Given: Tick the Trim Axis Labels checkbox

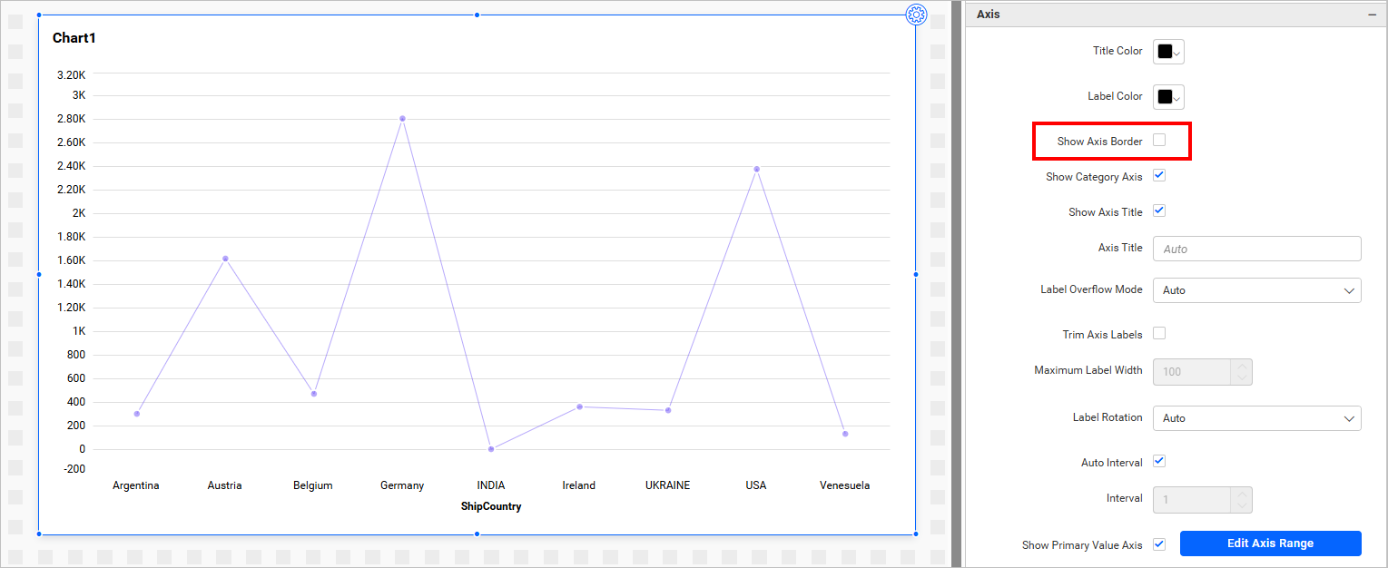Looking at the screenshot, I should click(1159, 333).
